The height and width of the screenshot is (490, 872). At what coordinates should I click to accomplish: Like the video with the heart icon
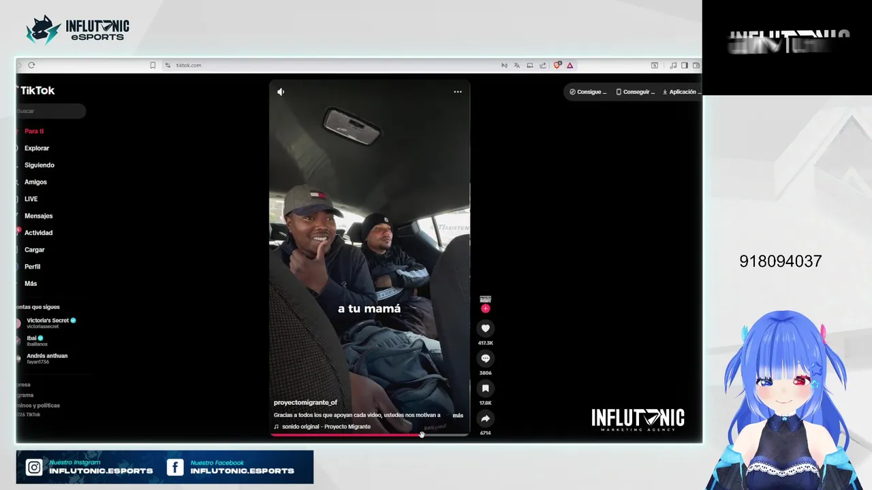(486, 329)
